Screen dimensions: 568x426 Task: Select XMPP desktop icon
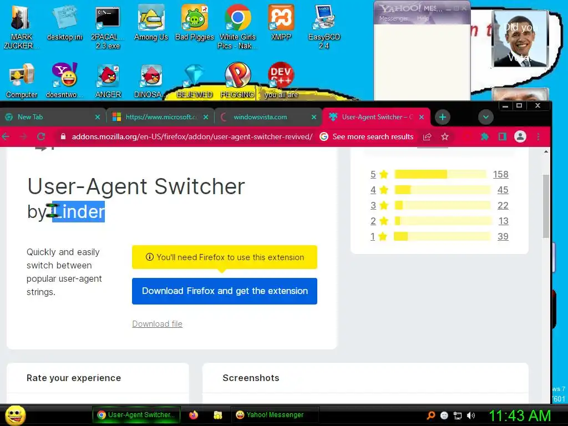pos(281,22)
